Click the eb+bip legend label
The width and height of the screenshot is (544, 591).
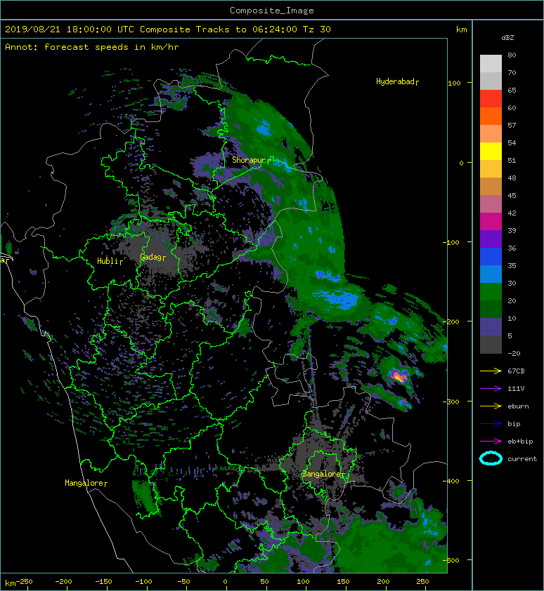click(x=520, y=441)
